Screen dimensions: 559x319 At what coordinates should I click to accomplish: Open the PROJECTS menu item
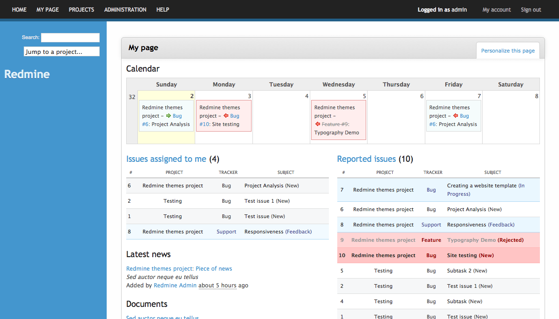pos(82,10)
